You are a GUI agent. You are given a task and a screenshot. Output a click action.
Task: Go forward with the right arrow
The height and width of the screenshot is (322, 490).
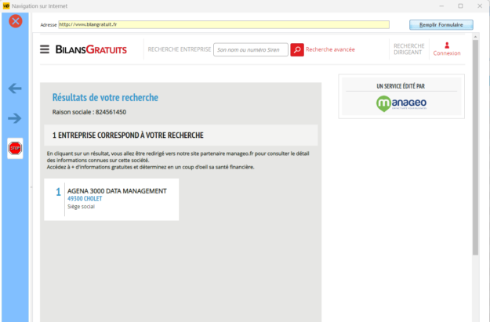15,118
